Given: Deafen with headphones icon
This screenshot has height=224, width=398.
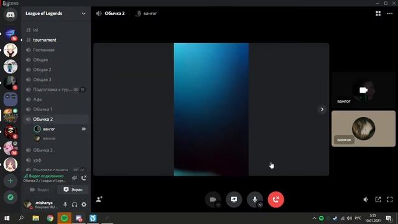Looking at the screenshot, I should [x=75, y=205].
